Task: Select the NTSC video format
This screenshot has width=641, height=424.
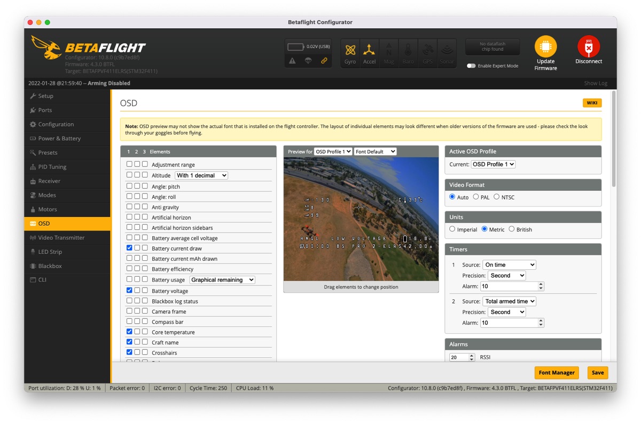Action: pos(496,197)
